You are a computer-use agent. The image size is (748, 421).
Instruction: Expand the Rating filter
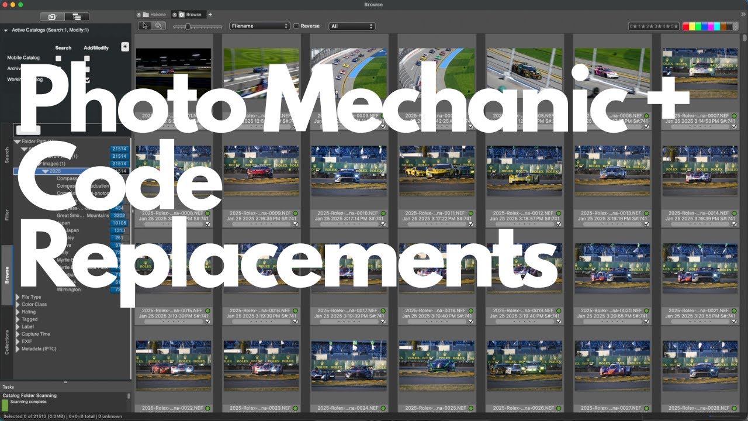coord(18,312)
